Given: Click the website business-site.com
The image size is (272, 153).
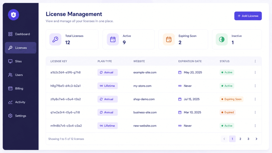Looking at the screenshot, I should [x=145, y=112].
